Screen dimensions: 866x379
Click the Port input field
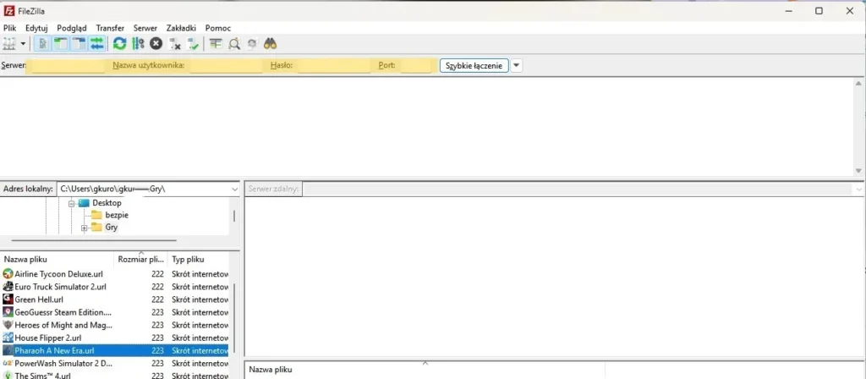[x=415, y=66]
